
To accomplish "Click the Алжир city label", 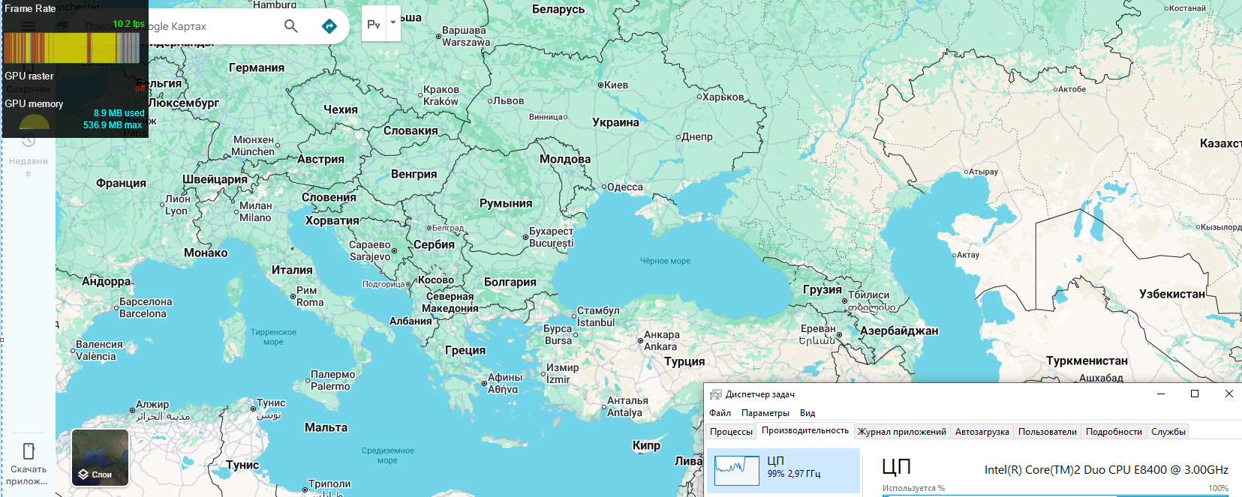I will pyautogui.click(x=152, y=404).
